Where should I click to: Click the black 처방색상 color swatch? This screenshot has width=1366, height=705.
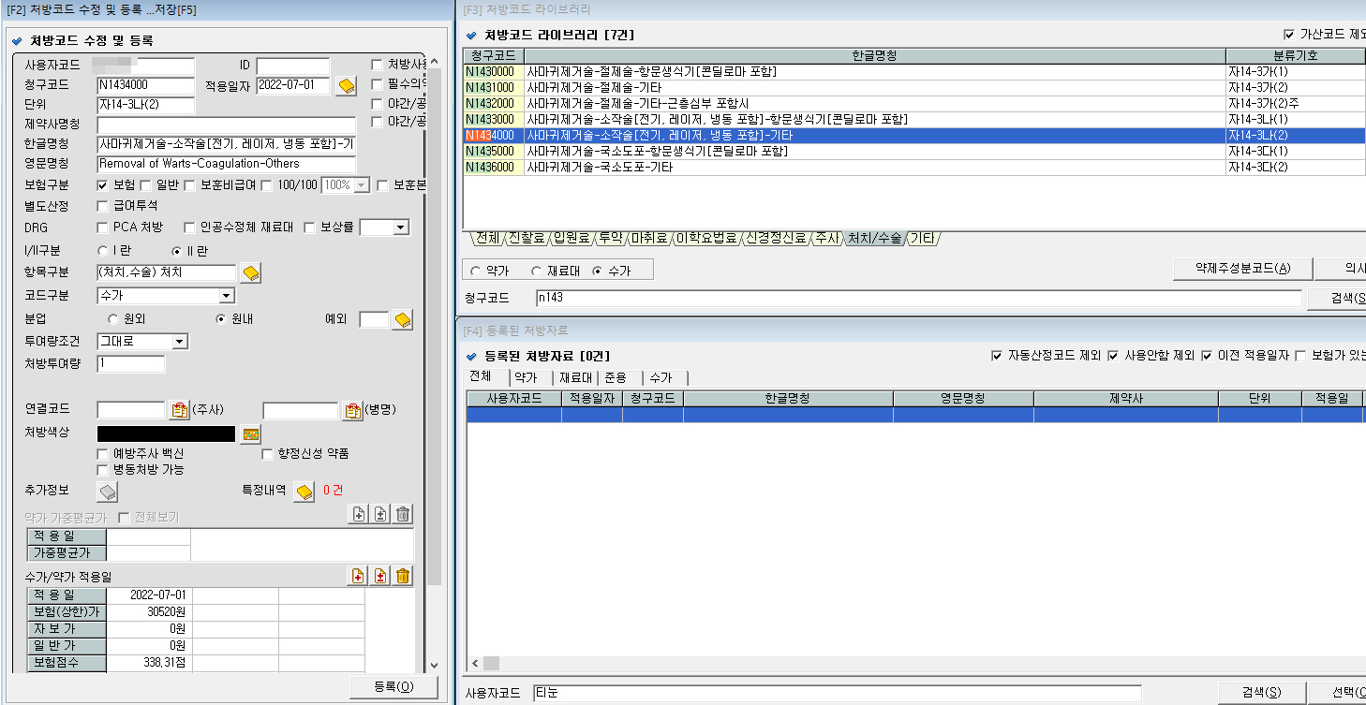tap(166, 433)
